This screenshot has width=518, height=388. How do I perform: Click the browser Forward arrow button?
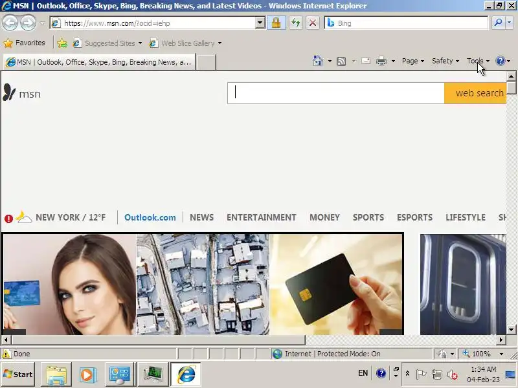[x=28, y=23]
